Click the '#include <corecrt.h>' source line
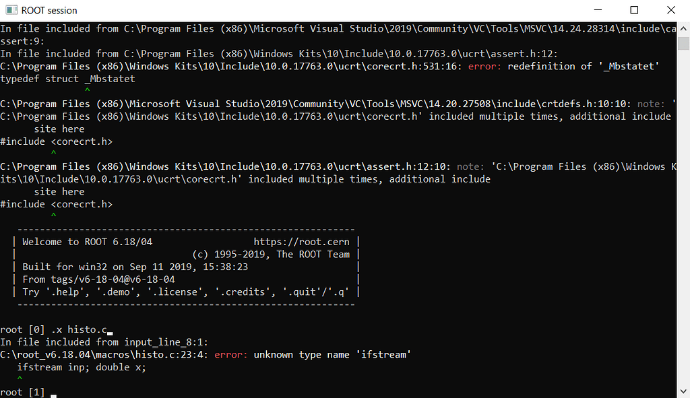 click(x=57, y=141)
